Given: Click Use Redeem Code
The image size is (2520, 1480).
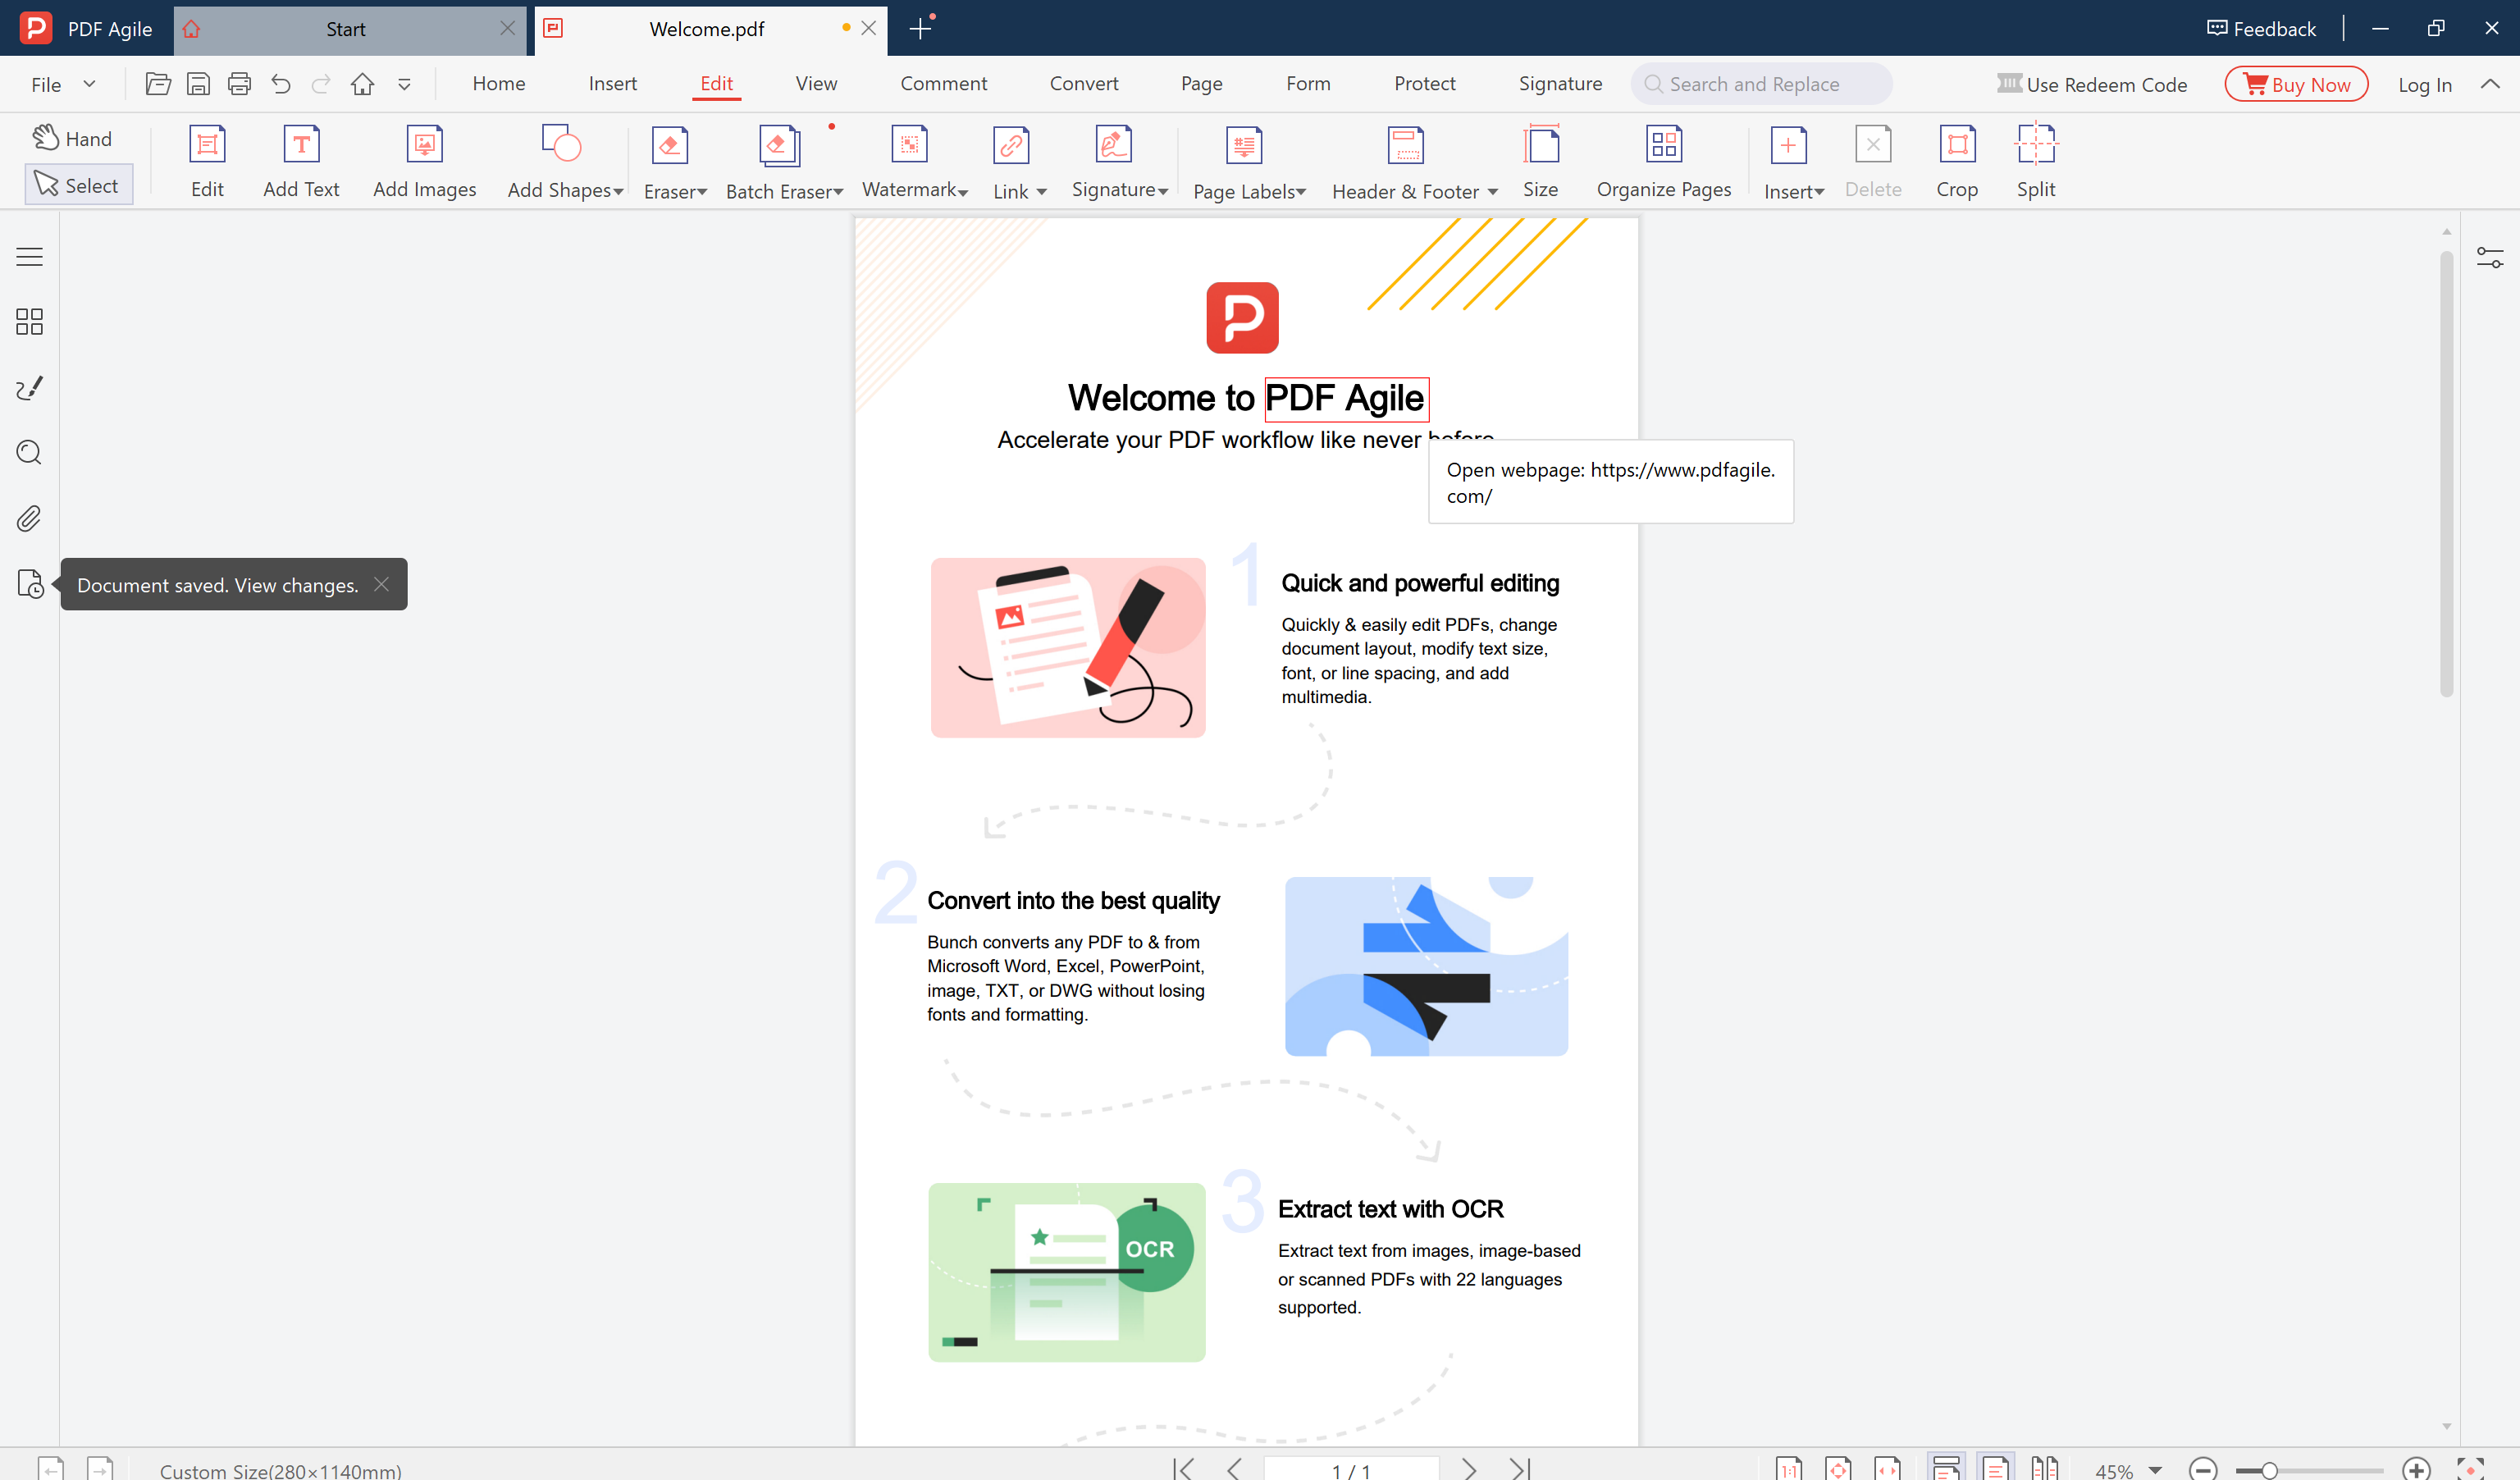Looking at the screenshot, I should pos(2092,84).
